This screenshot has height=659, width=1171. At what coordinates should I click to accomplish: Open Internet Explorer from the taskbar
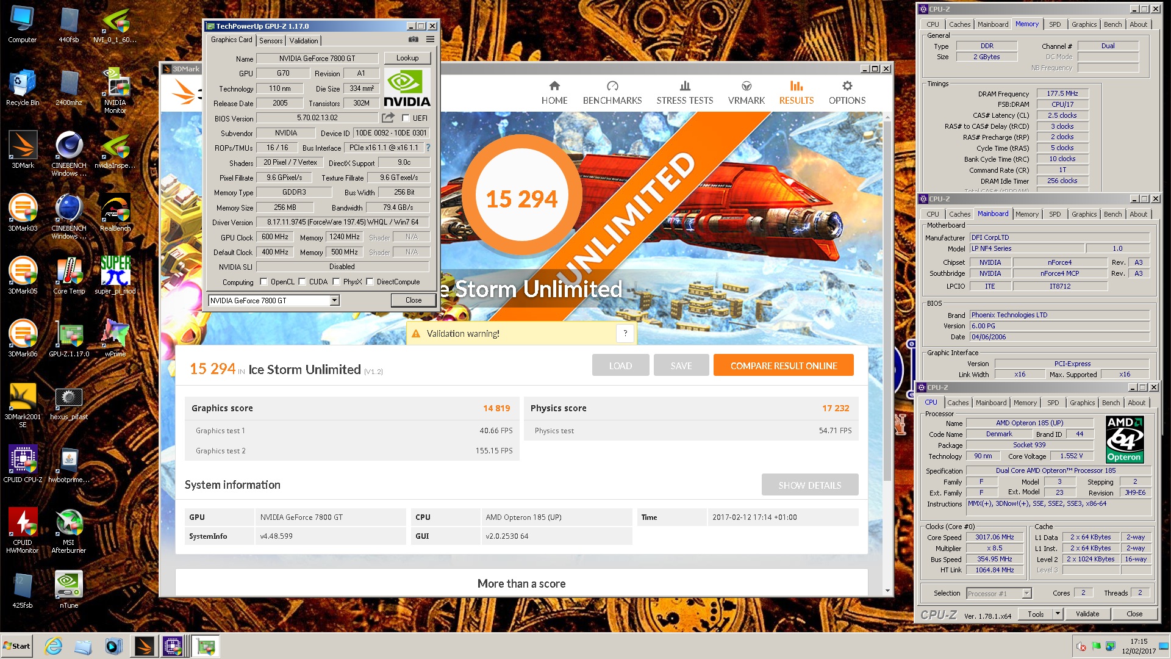(54, 646)
